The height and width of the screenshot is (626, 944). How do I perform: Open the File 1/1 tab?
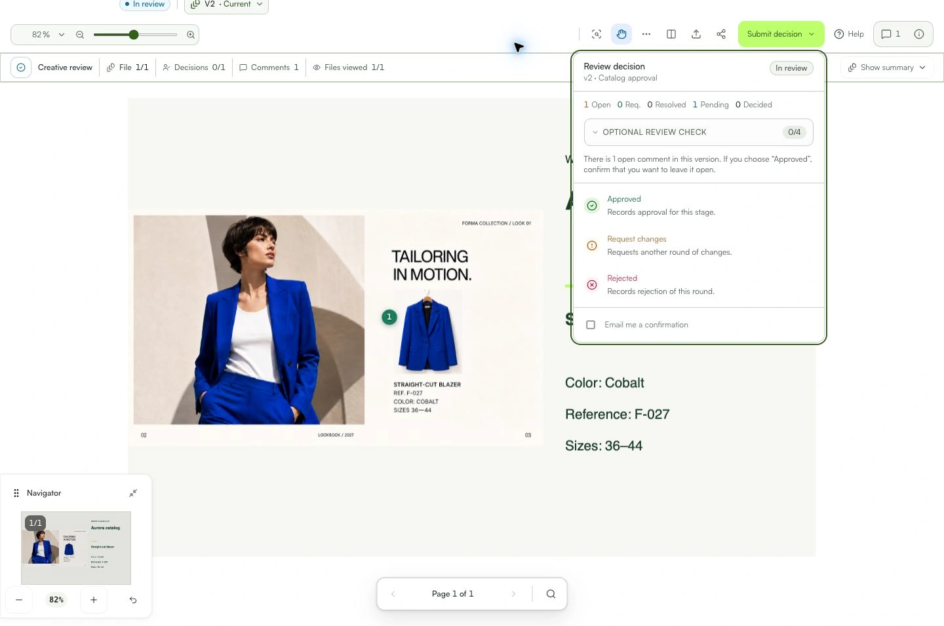(x=128, y=67)
